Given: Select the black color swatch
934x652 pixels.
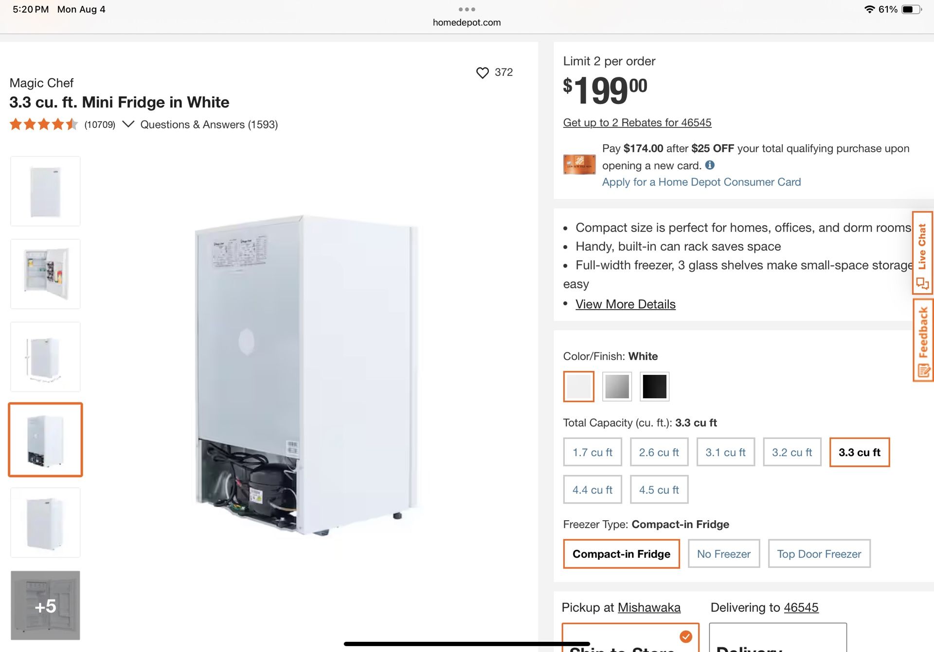Looking at the screenshot, I should [x=654, y=387].
